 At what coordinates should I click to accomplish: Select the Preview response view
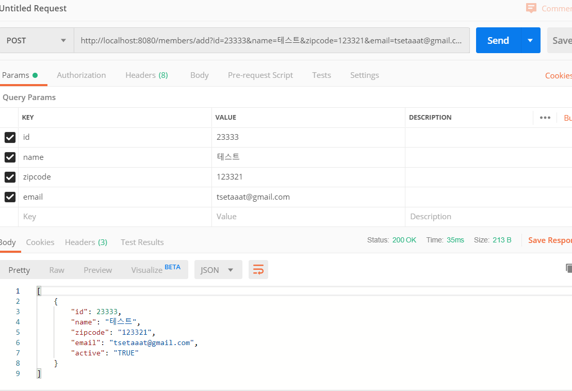tap(98, 270)
